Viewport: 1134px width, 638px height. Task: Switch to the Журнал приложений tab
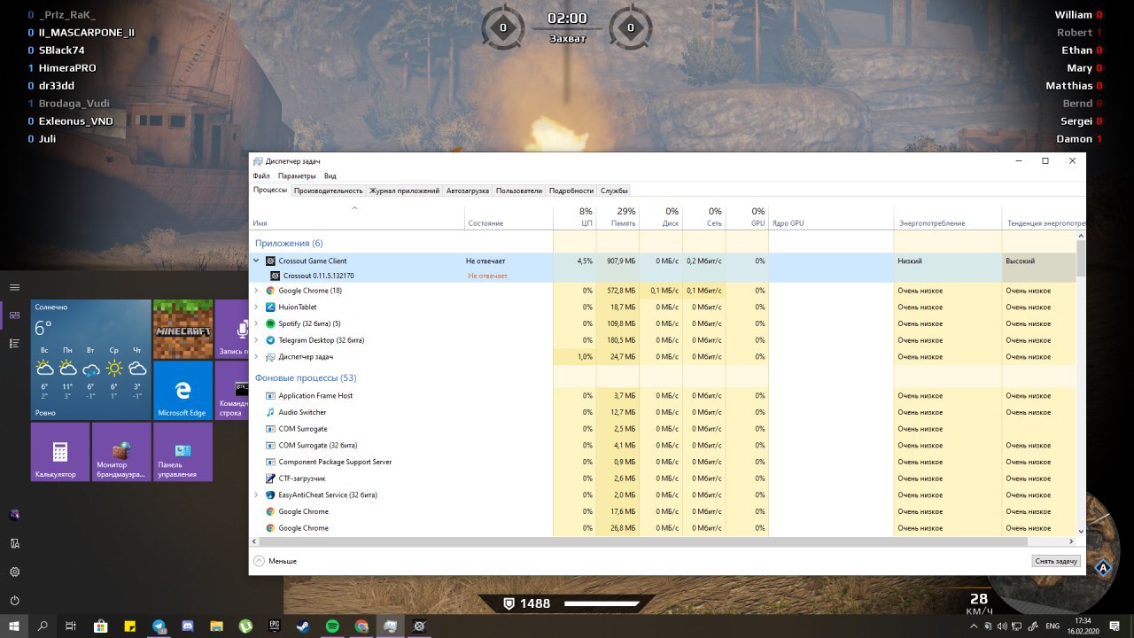click(404, 191)
